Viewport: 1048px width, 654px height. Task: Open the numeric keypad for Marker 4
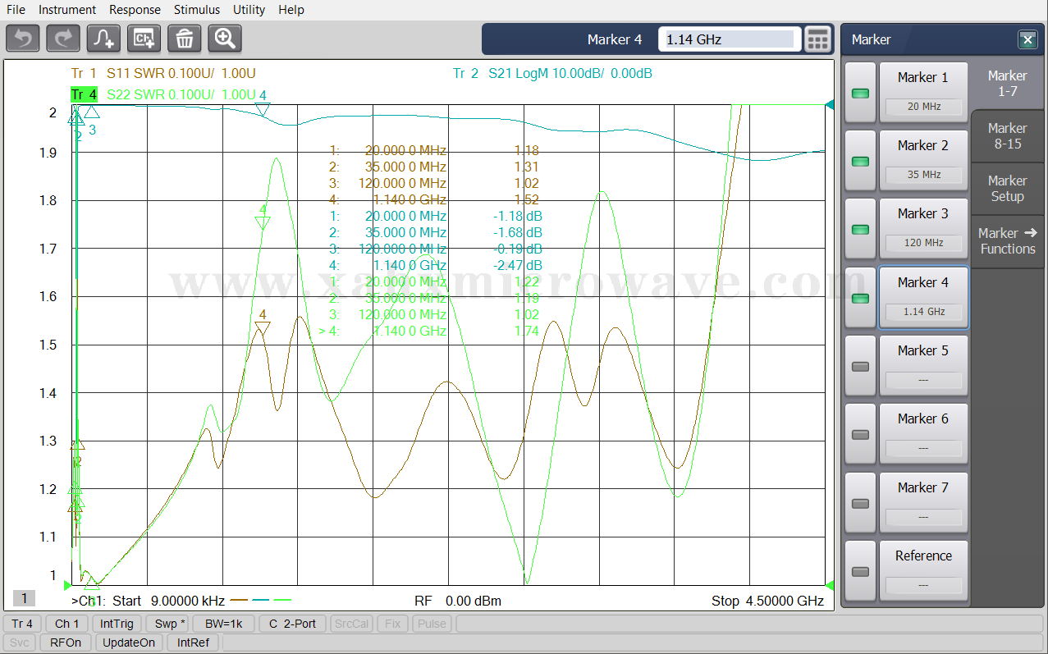[x=817, y=39]
